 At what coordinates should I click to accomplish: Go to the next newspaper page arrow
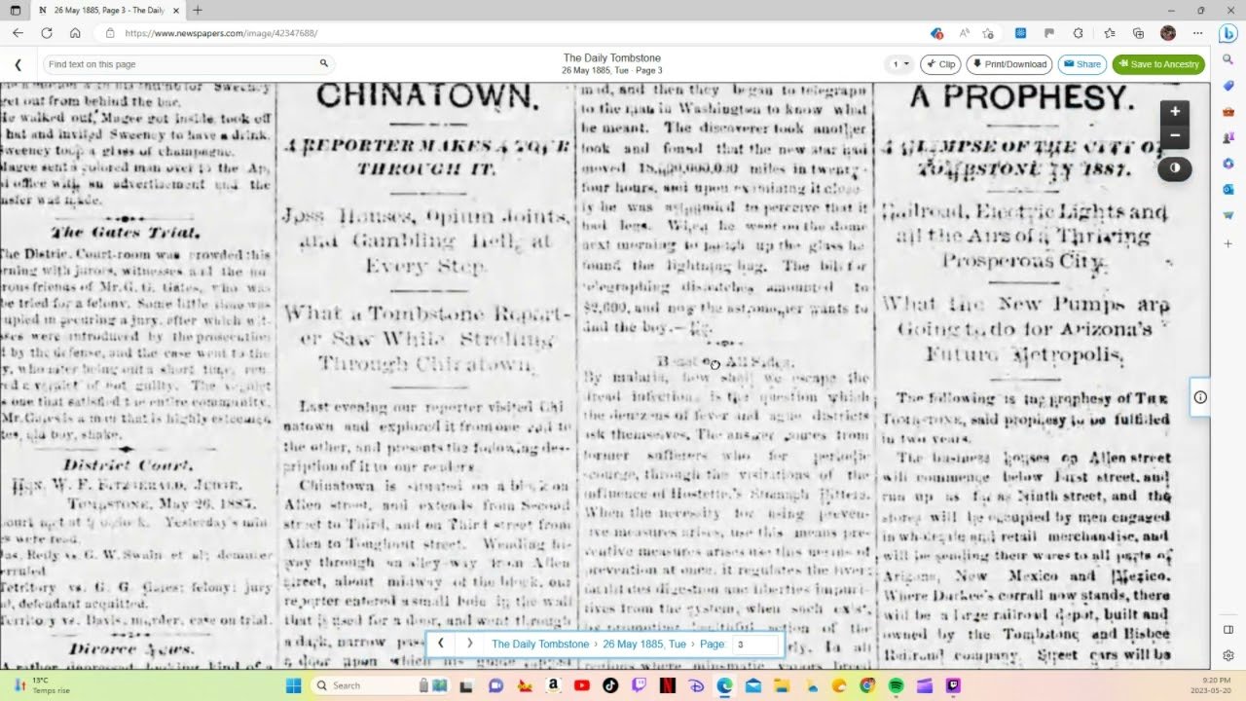coord(469,644)
